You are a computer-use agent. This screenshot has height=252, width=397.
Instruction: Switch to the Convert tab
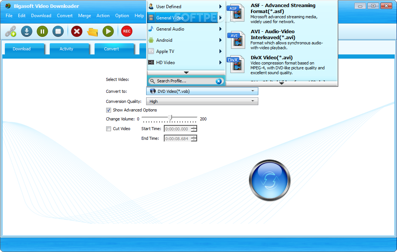pos(114,49)
